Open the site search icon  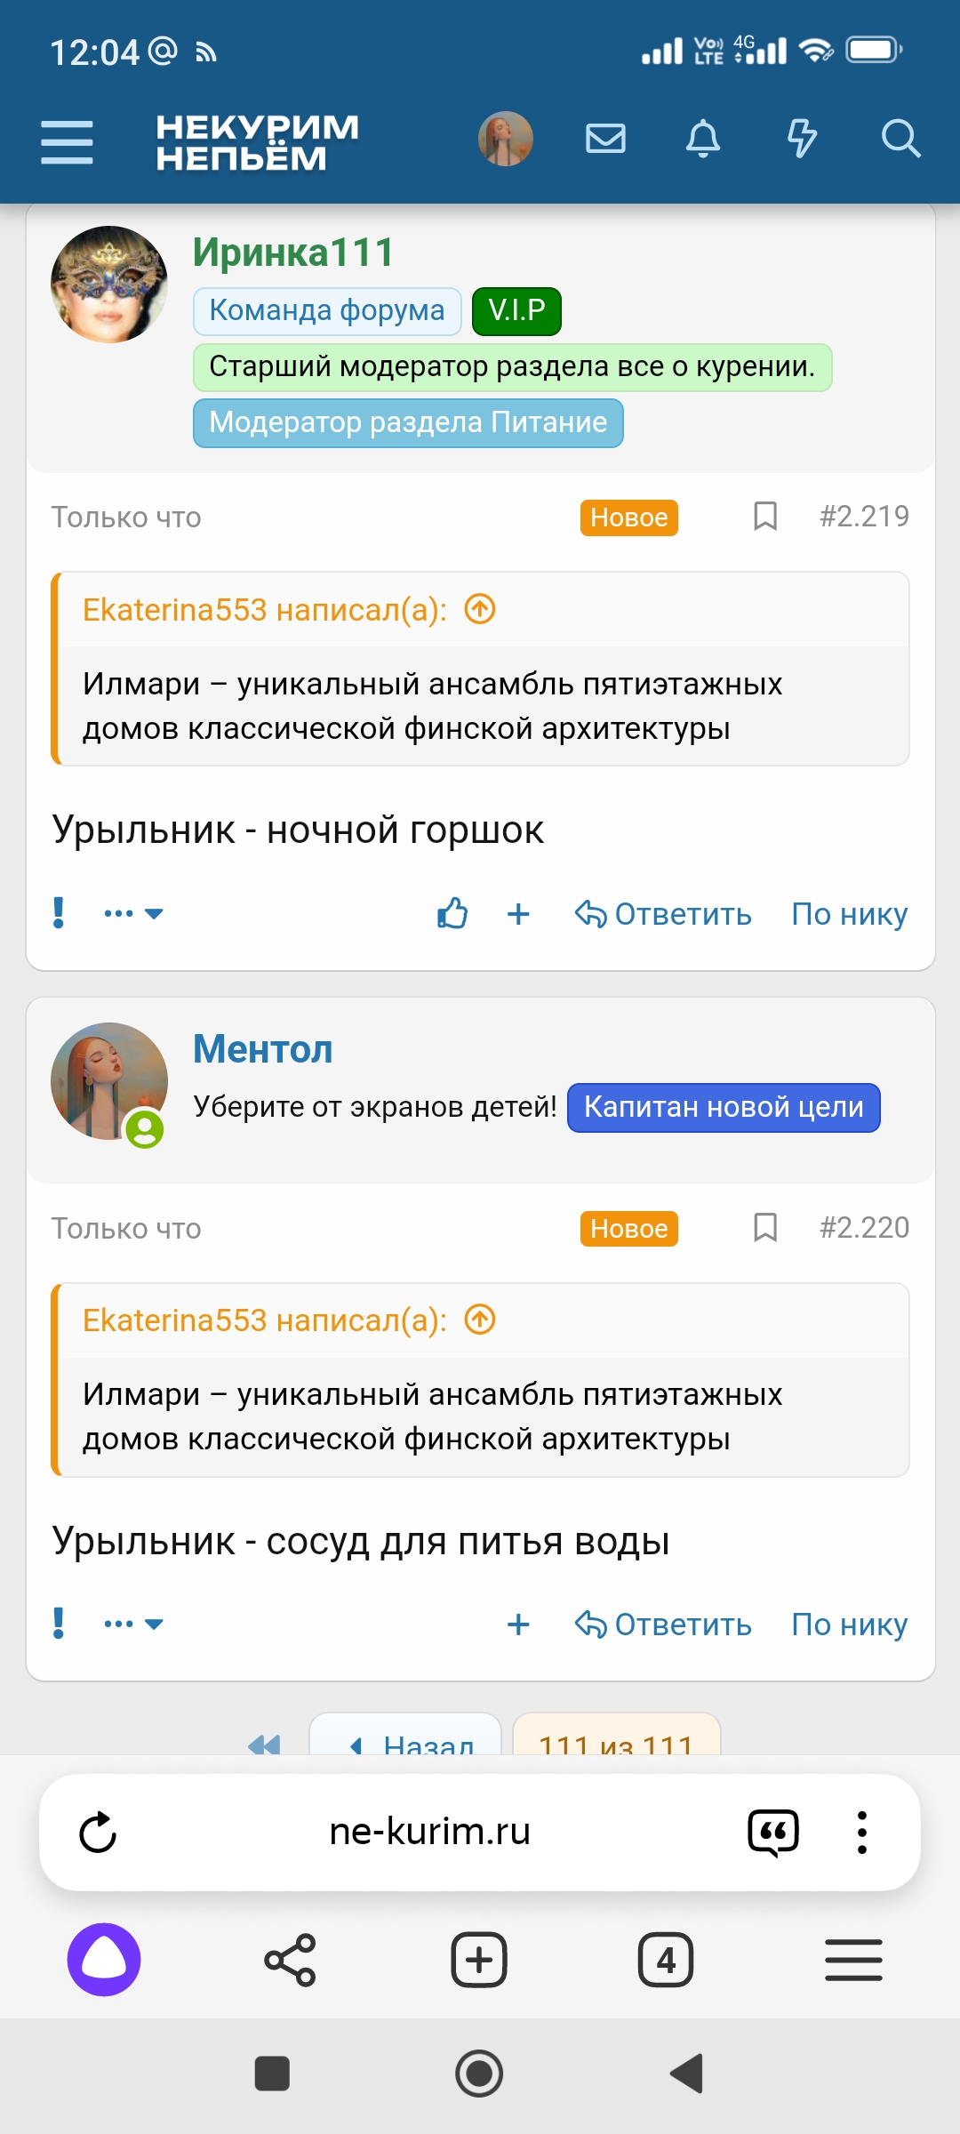click(901, 139)
